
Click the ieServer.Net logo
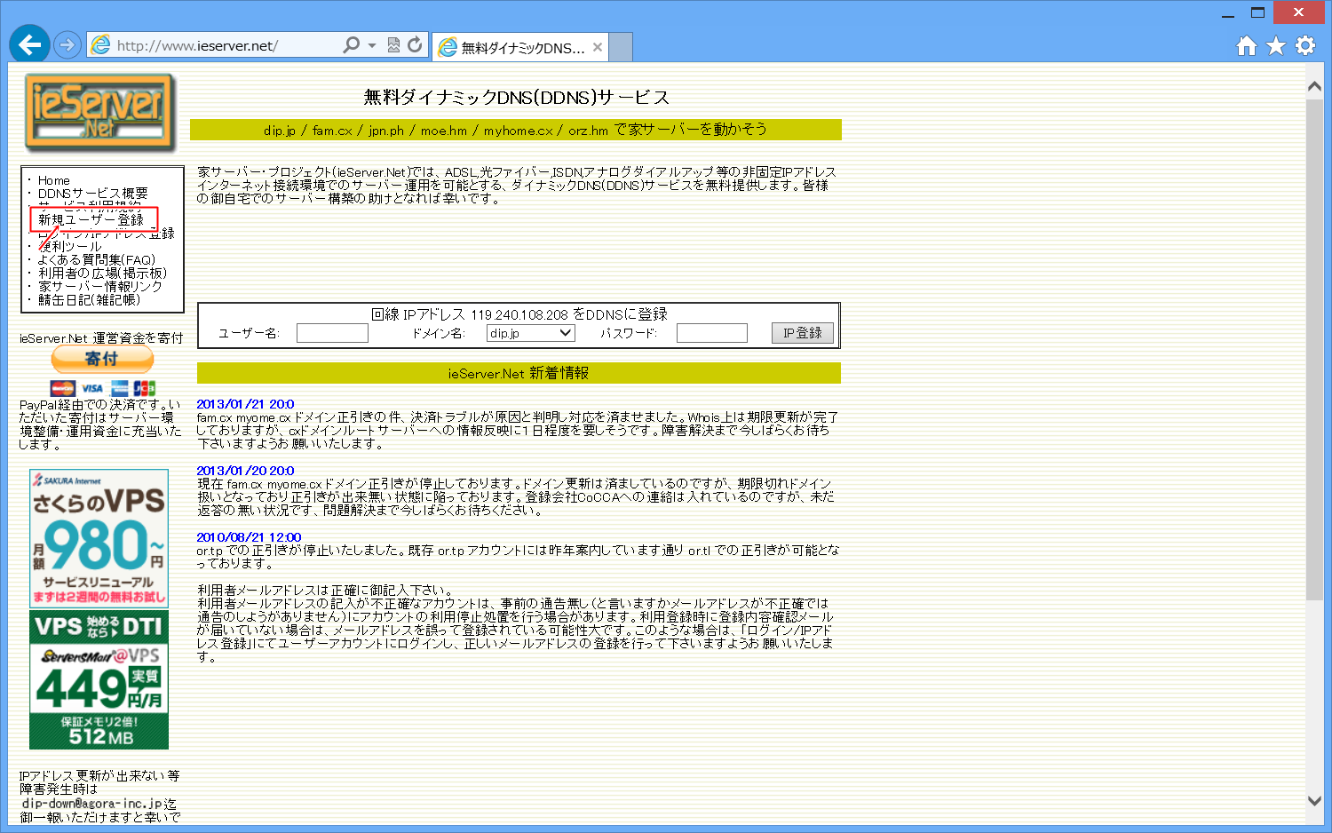pos(99,111)
